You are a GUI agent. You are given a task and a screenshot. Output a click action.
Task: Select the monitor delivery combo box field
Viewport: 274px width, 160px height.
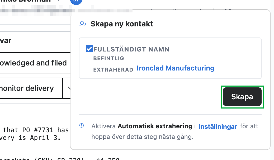[x=31, y=88]
